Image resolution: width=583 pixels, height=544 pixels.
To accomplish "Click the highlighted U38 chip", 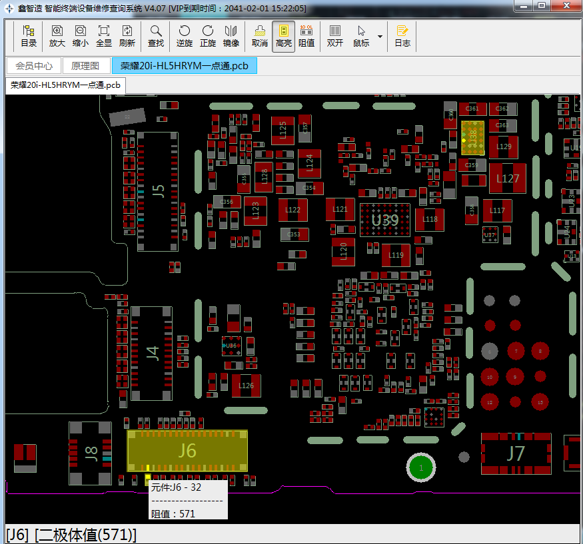I will [472, 137].
